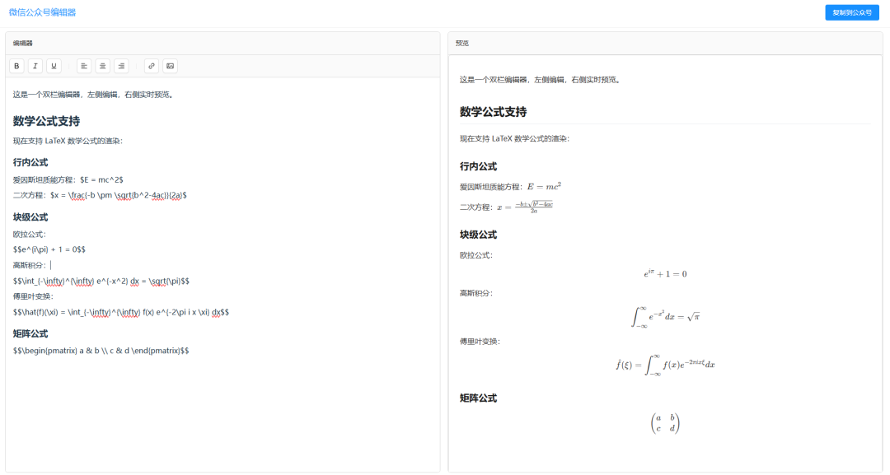Click rendered Euler formula in preview

665,274
